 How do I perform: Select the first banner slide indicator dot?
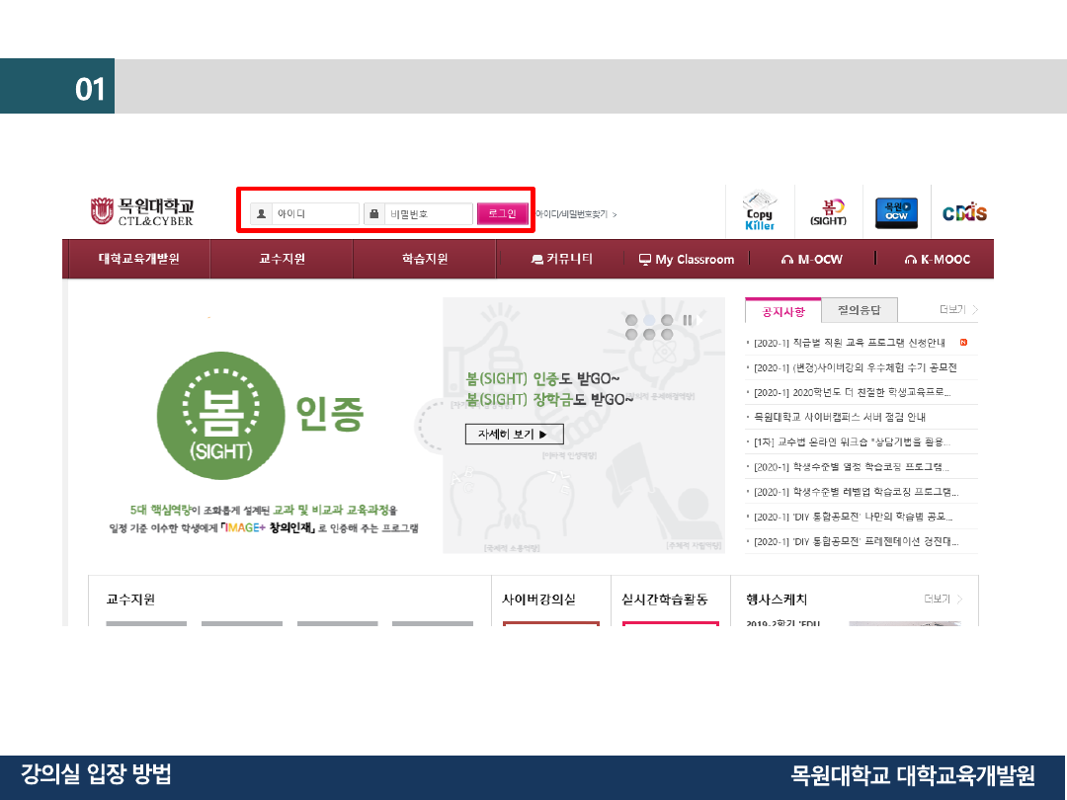click(x=630, y=320)
